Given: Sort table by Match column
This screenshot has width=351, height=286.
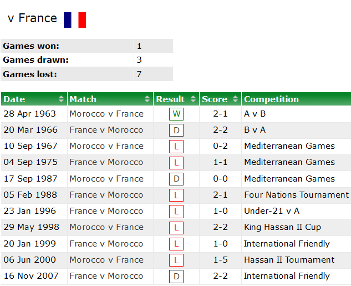Looking at the screenshot, I should [x=110, y=99].
